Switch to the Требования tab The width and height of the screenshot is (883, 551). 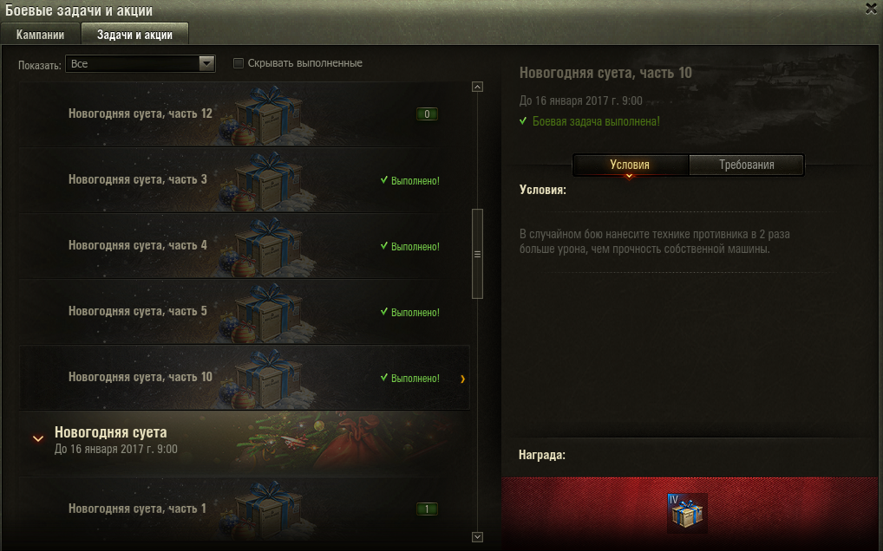click(746, 165)
